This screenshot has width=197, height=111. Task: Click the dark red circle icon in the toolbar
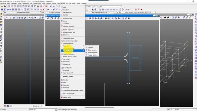(142, 10)
